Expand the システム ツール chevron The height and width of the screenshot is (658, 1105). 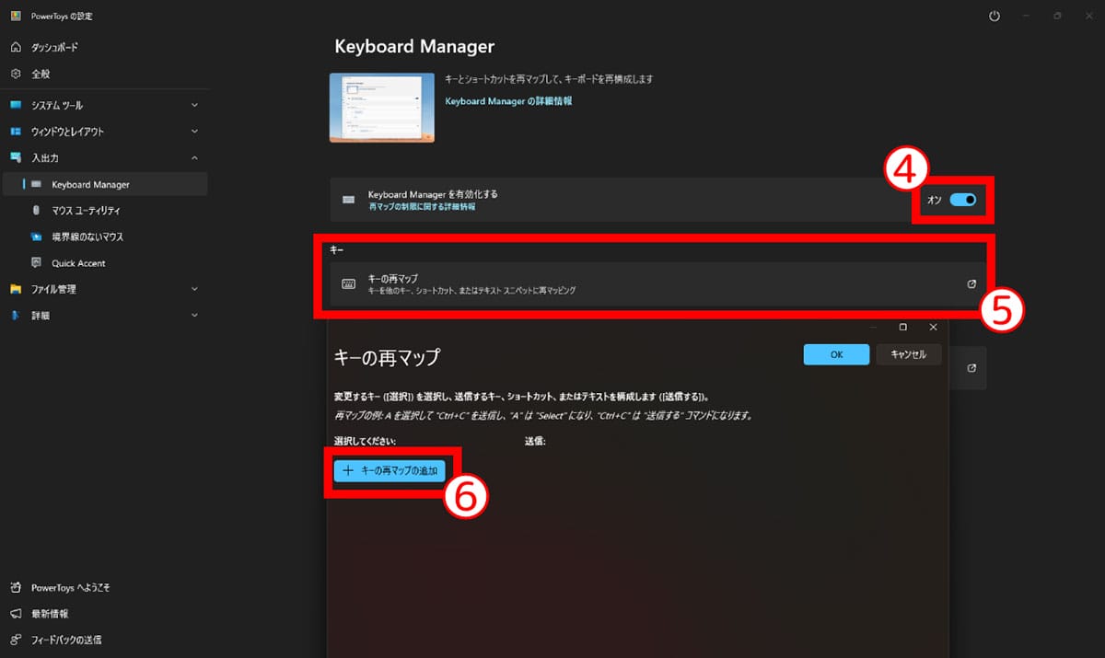click(x=194, y=105)
